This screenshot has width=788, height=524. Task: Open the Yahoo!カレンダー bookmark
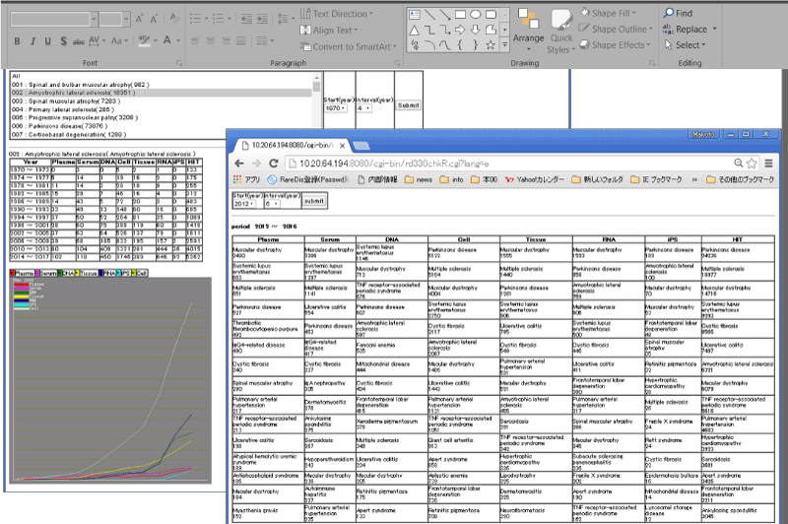coord(537,180)
